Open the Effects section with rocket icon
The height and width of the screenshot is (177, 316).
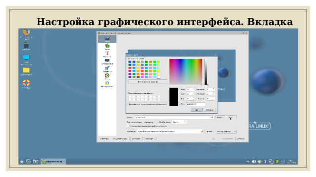coord(107,69)
